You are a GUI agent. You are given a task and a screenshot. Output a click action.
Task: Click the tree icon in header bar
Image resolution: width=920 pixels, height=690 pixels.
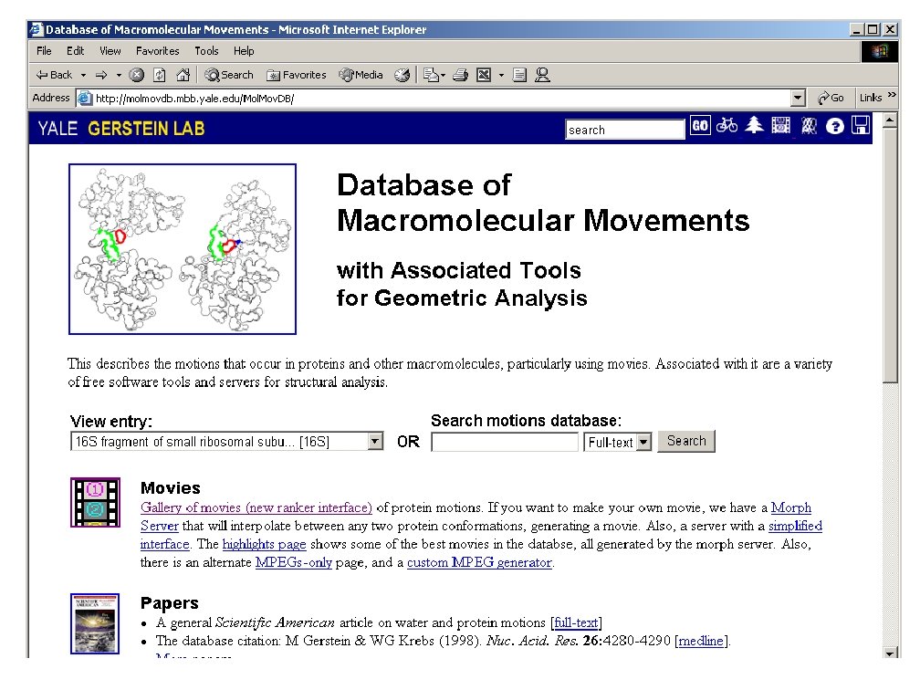tap(754, 125)
